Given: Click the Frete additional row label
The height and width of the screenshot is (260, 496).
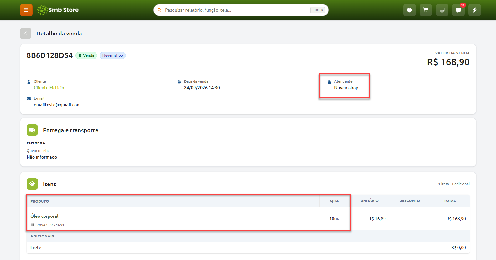Looking at the screenshot, I should click(36, 247).
